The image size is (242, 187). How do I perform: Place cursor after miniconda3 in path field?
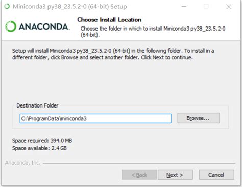87,118
